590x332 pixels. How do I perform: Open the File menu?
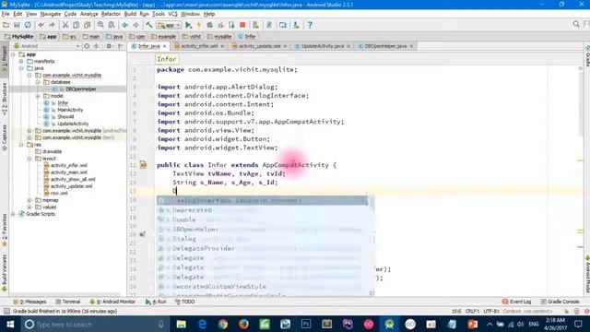tap(6, 14)
